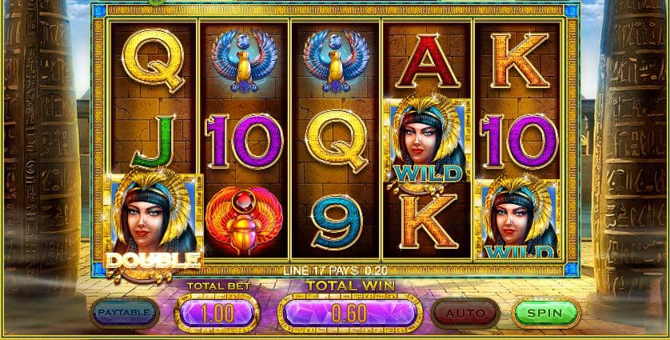Enable AUTO spin mode
The image size is (670, 340).
[465, 313]
